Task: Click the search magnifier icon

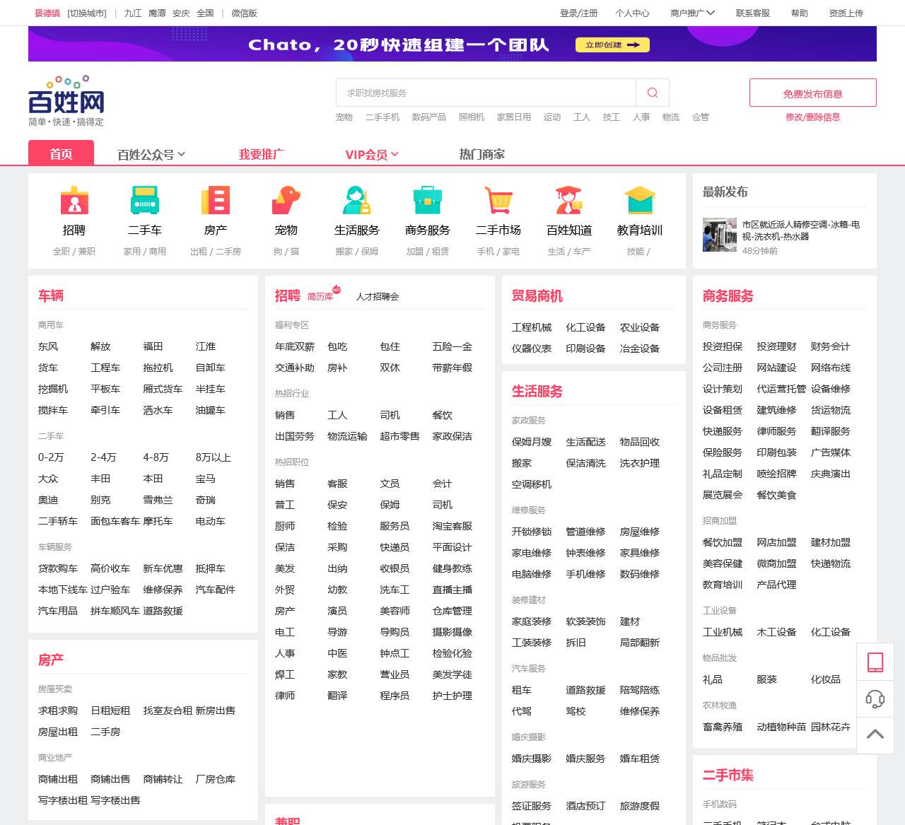Action: pos(652,93)
